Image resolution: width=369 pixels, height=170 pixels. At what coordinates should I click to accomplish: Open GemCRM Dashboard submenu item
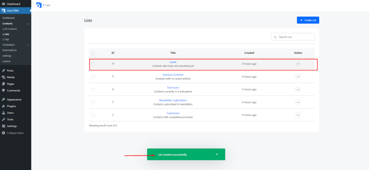9,18
